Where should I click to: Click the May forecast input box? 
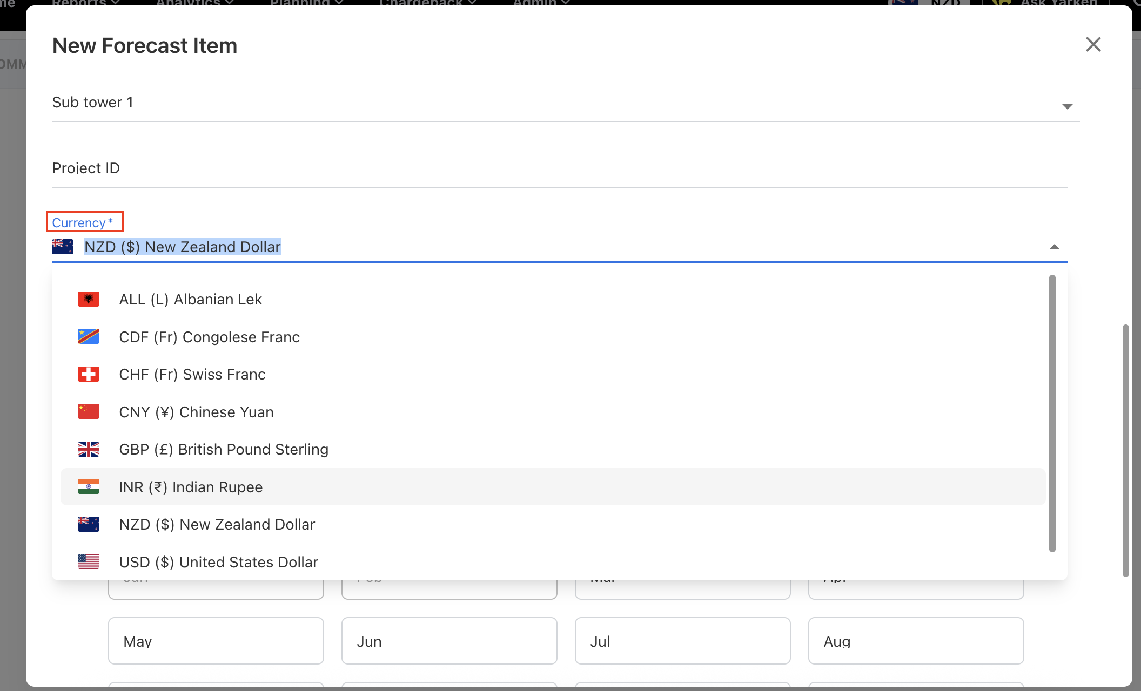click(216, 641)
